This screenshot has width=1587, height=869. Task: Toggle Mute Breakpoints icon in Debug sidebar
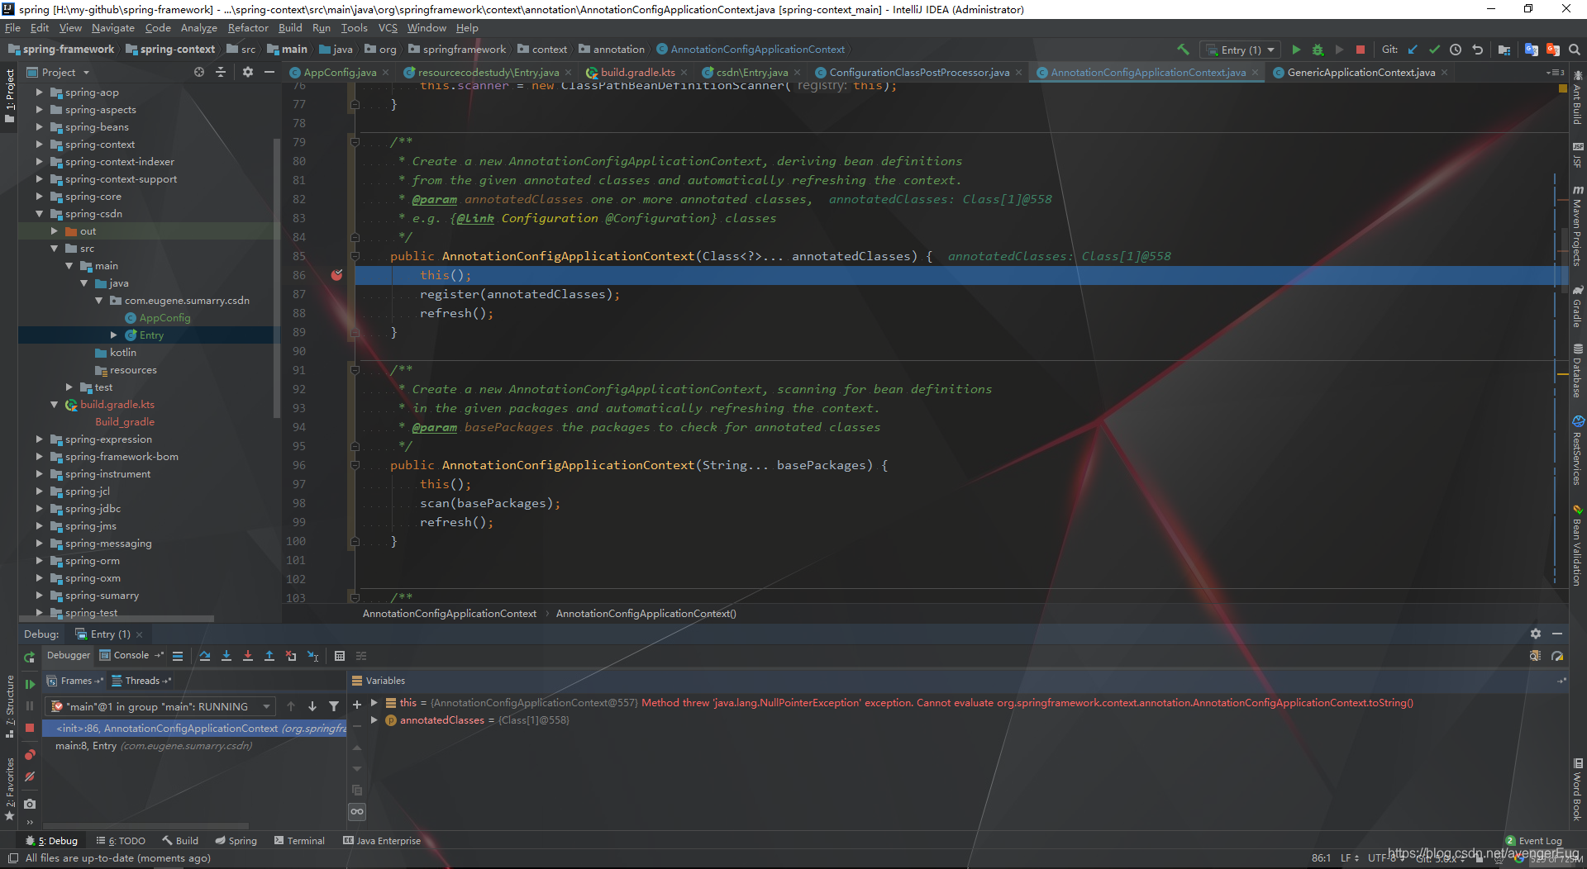click(30, 776)
